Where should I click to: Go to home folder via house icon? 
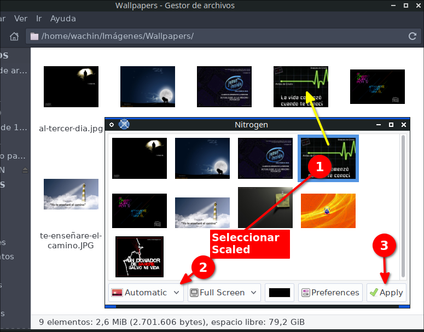[14, 36]
